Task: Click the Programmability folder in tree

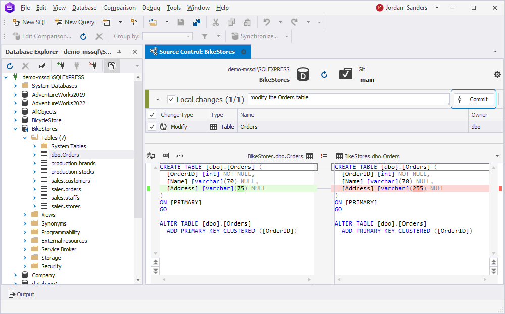Action: (x=61, y=232)
